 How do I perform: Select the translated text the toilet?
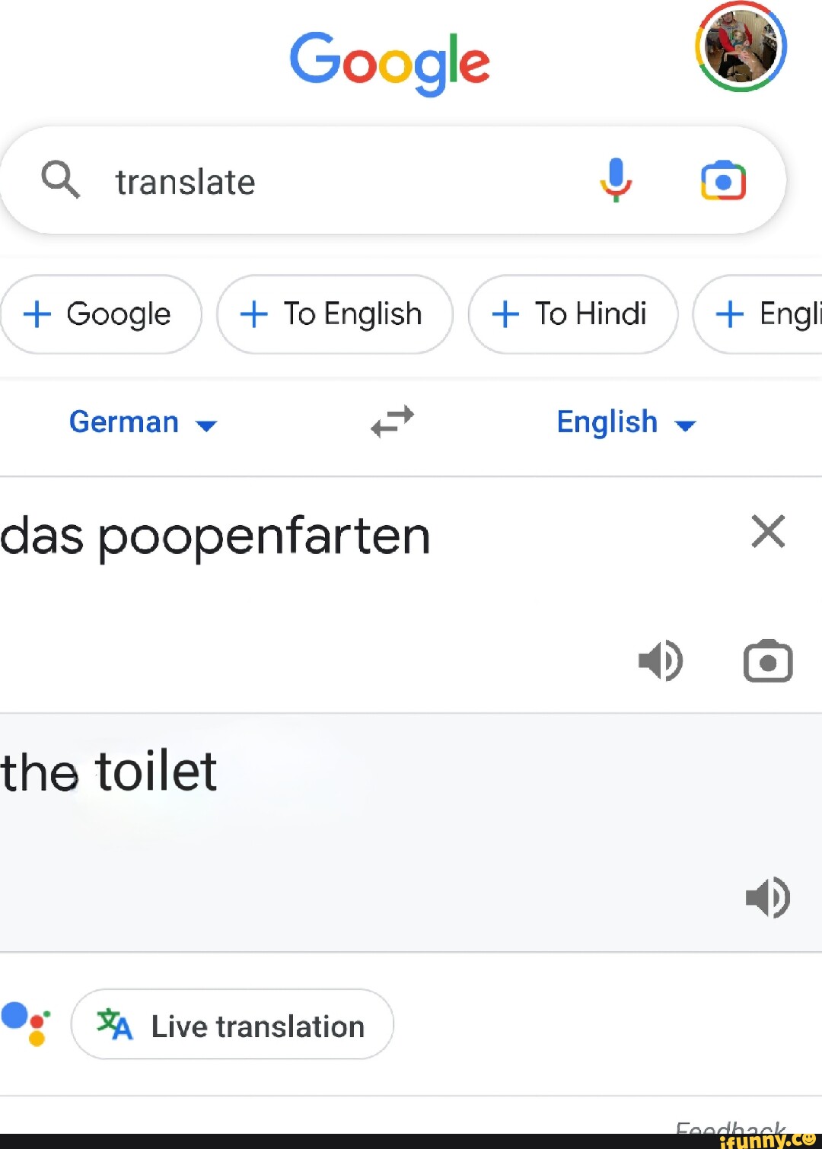[109, 772]
